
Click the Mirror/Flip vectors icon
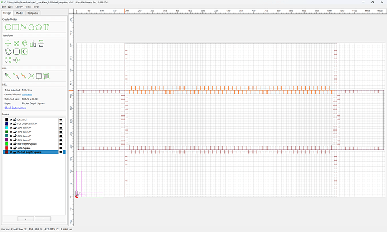(33, 44)
